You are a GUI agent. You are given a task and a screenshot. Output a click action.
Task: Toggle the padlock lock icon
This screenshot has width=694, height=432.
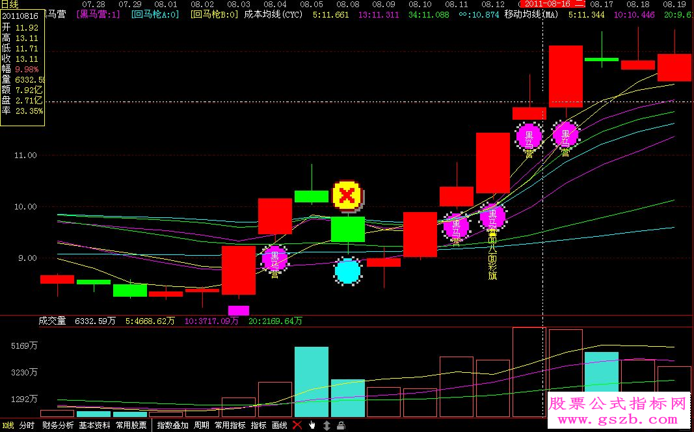pyautogui.click(x=341, y=425)
